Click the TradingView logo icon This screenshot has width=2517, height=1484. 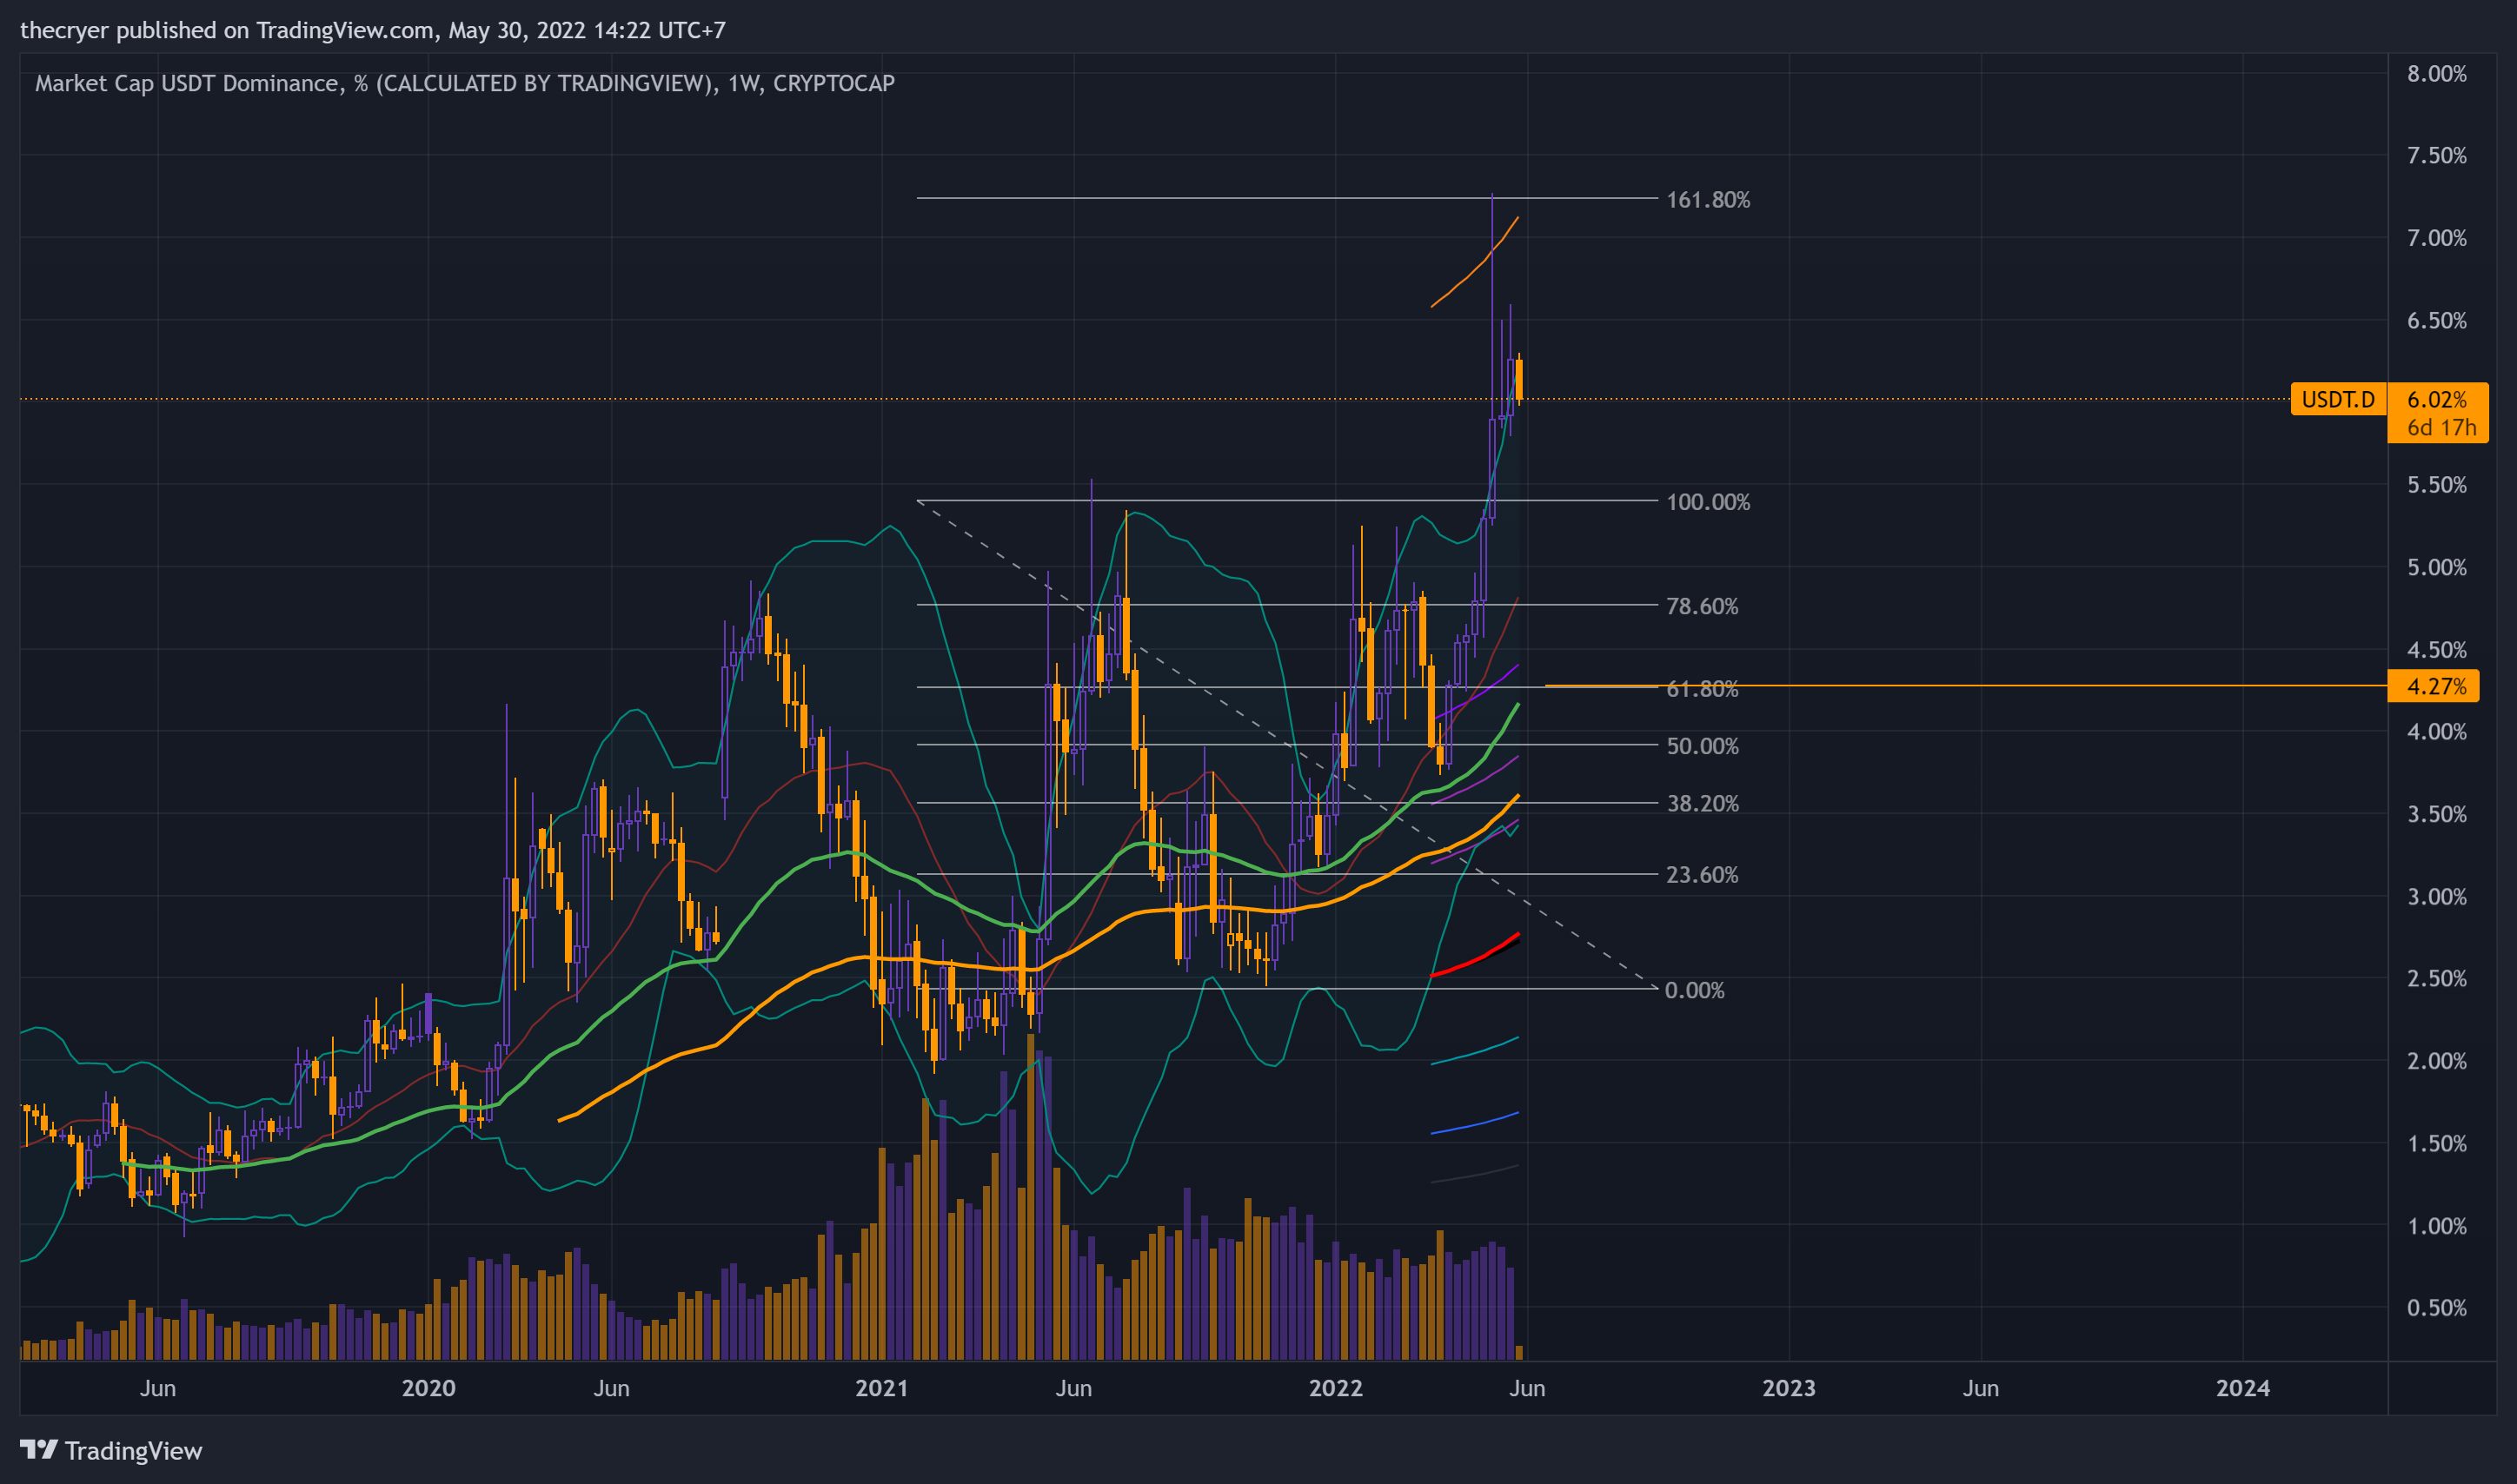pyautogui.click(x=39, y=1449)
